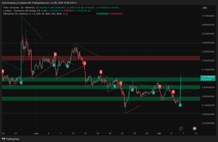This screenshot has height=142, width=218.
Task: Click the purple lightning bolt event icon
Action: pos(181,128)
